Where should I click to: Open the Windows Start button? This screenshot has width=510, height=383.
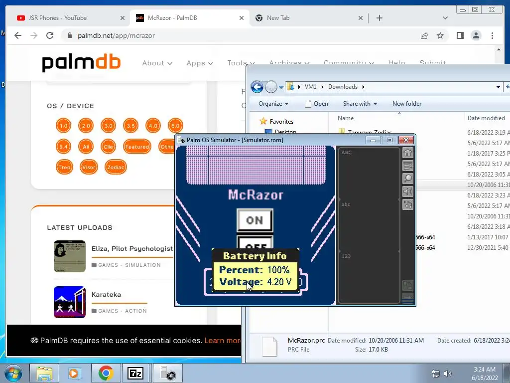tap(13, 373)
